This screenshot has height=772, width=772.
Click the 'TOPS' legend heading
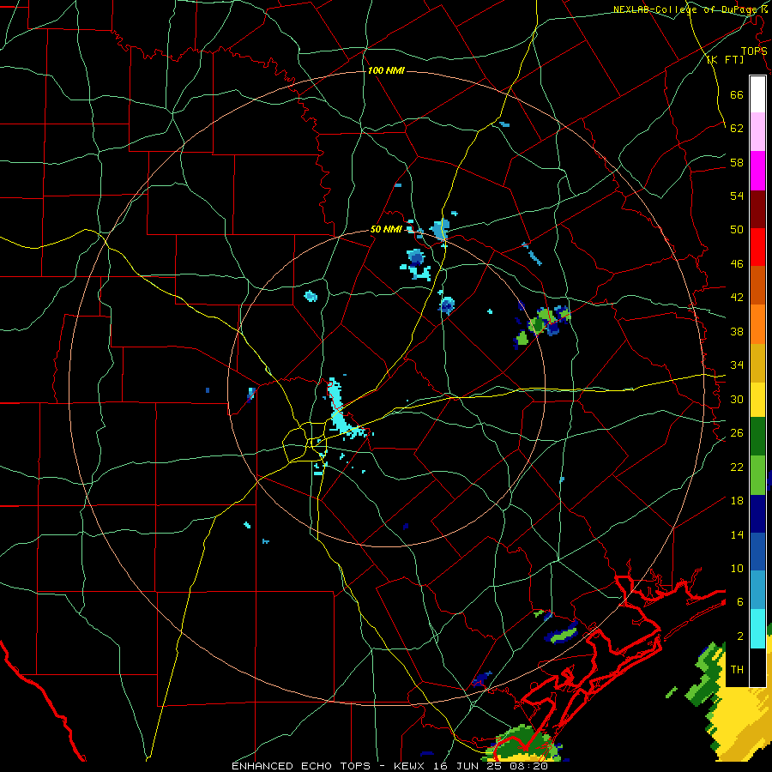754,51
